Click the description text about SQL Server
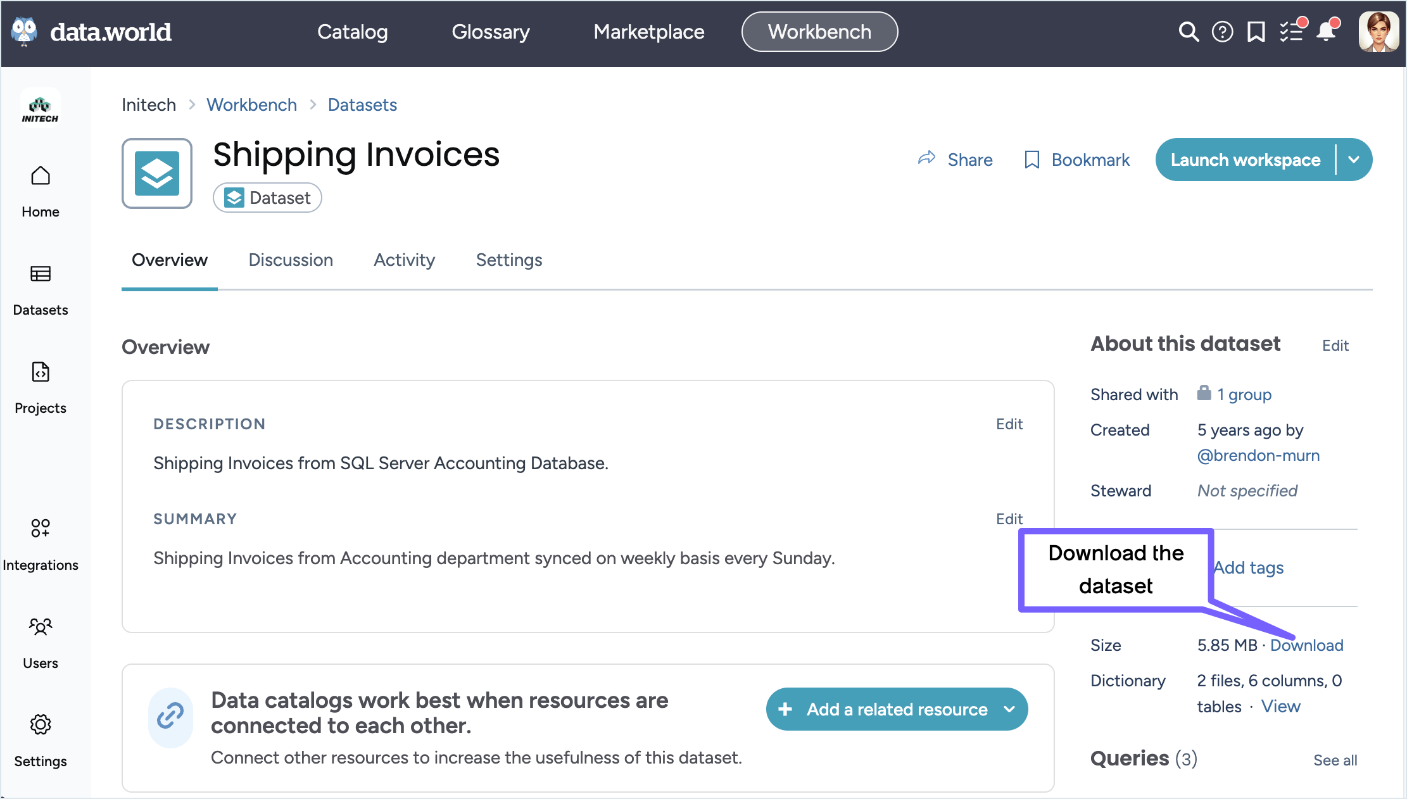 coord(381,463)
